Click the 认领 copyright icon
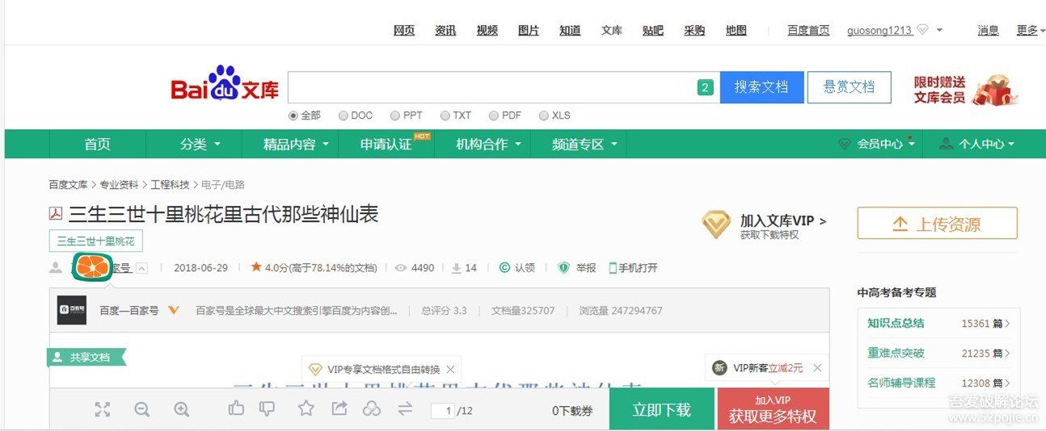This screenshot has width=1046, height=431. (504, 268)
